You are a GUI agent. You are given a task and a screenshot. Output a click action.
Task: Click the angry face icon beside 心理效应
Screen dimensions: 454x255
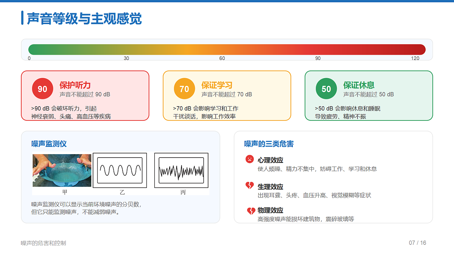(x=250, y=159)
